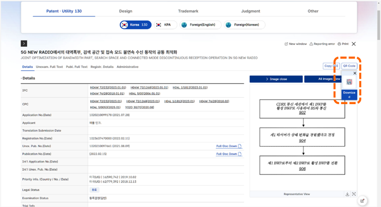The image size is (381, 207).
Task: Select the Foreign(English) filter
Action: point(199,25)
